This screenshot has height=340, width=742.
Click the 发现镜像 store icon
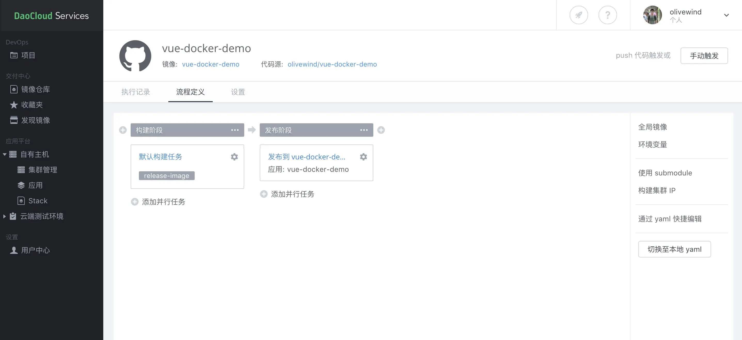tap(14, 120)
